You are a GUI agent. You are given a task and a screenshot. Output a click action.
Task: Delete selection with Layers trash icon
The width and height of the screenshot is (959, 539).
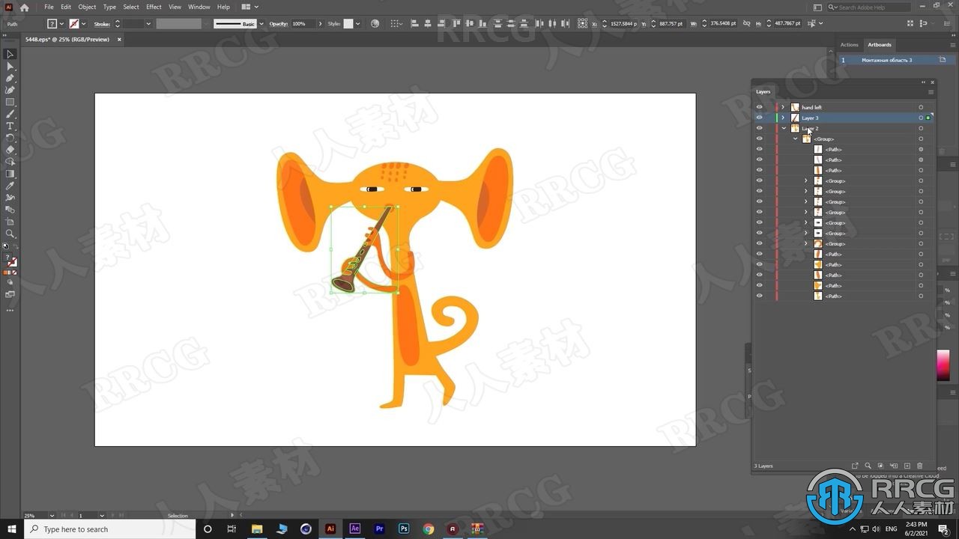tap(920, 466)
